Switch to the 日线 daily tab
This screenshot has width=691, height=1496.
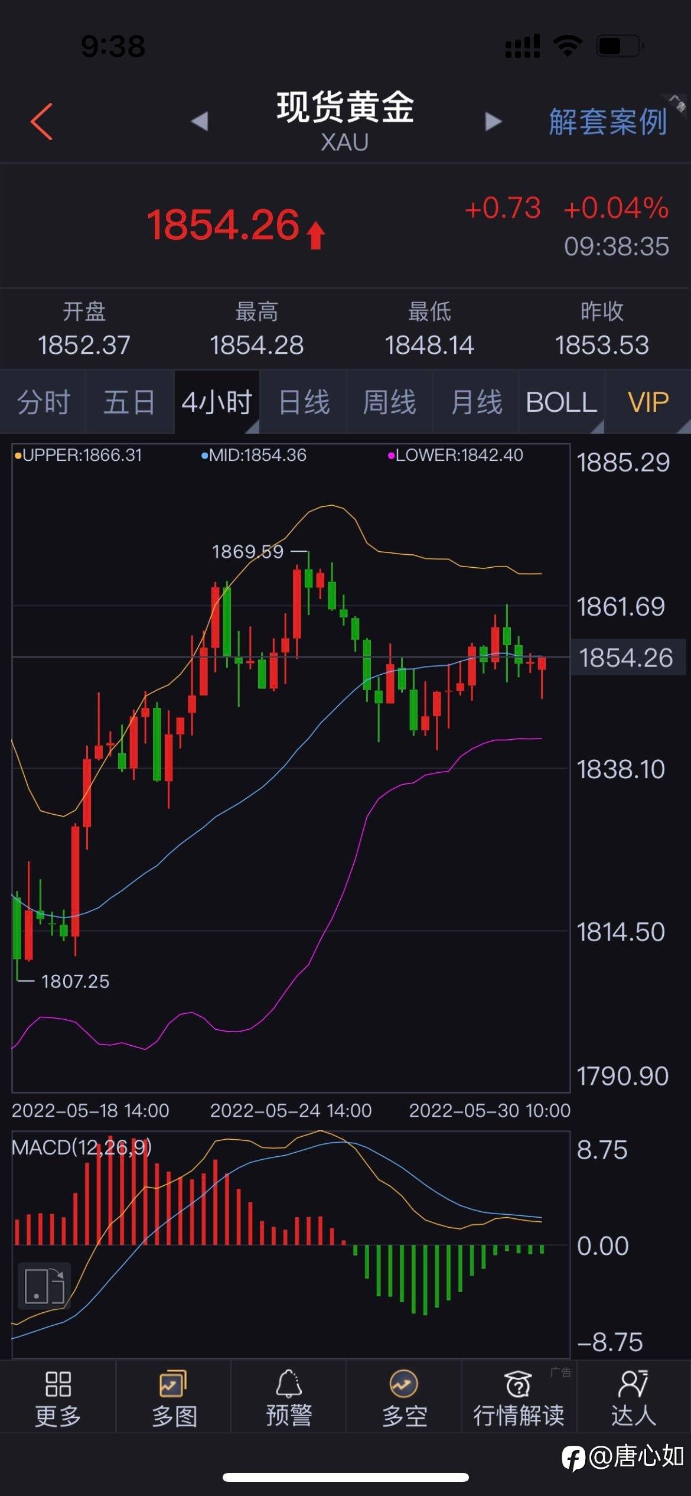[304, 402]
